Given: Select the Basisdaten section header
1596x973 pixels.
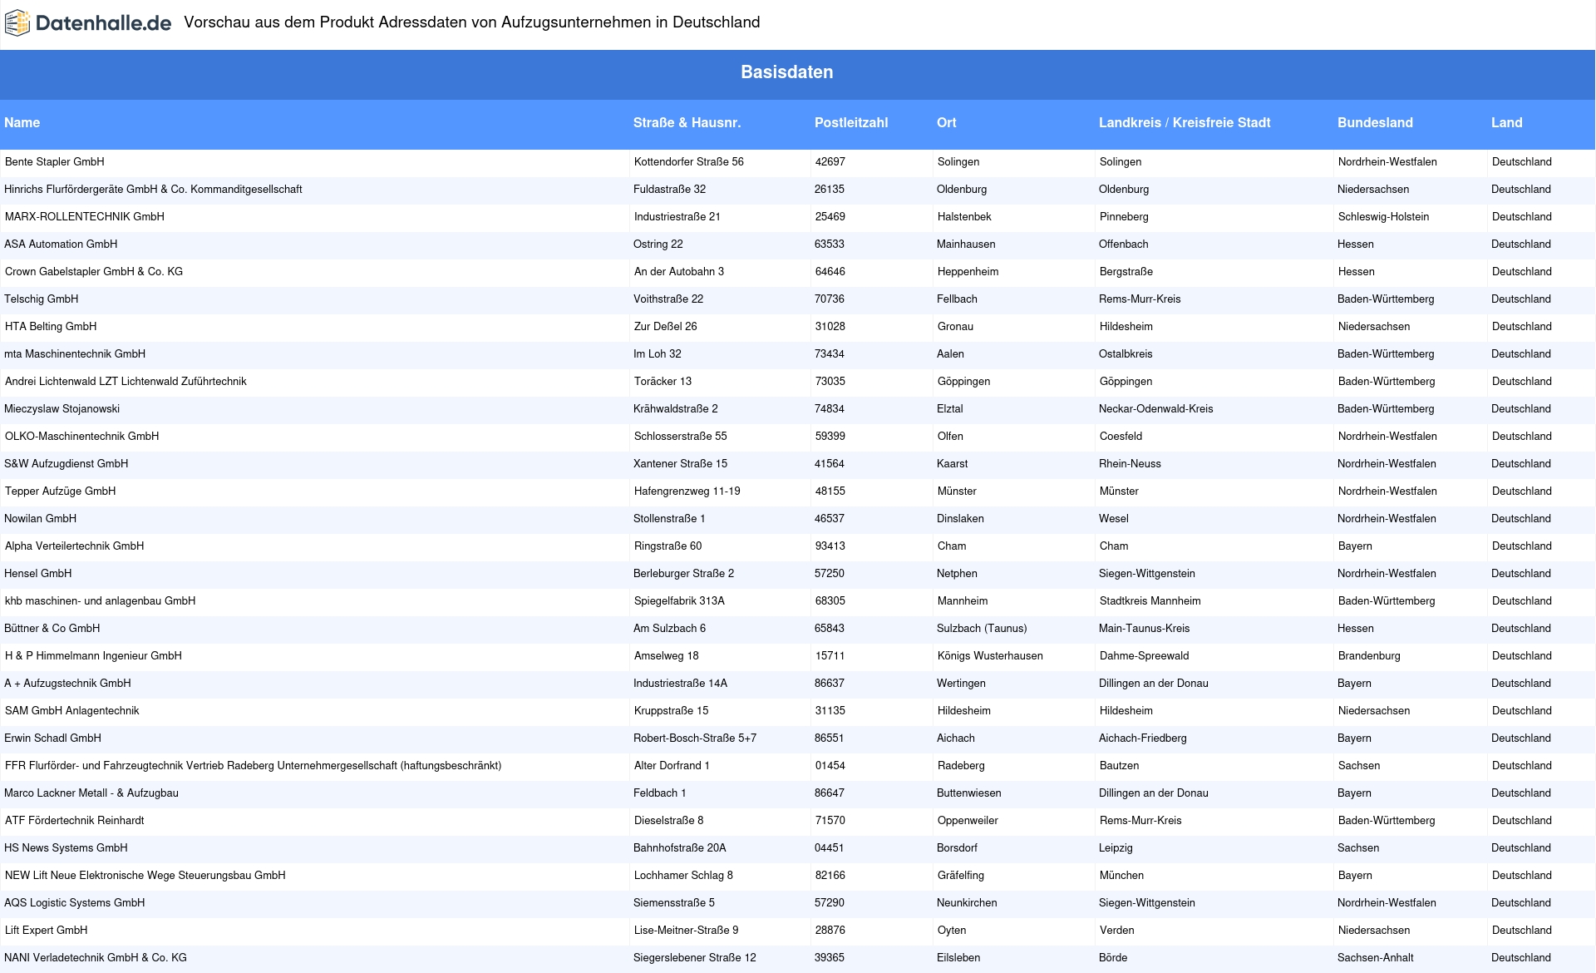Looking at the screenshot, I should [x=787, y=72].
